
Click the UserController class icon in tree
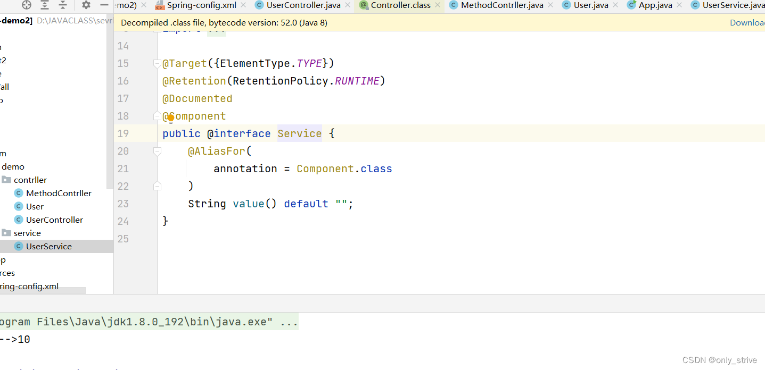pos(19,220)
